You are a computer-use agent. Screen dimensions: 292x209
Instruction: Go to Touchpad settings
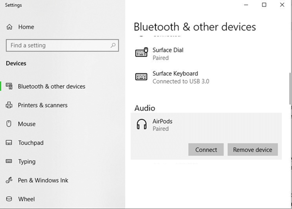[x=31, y=143]
